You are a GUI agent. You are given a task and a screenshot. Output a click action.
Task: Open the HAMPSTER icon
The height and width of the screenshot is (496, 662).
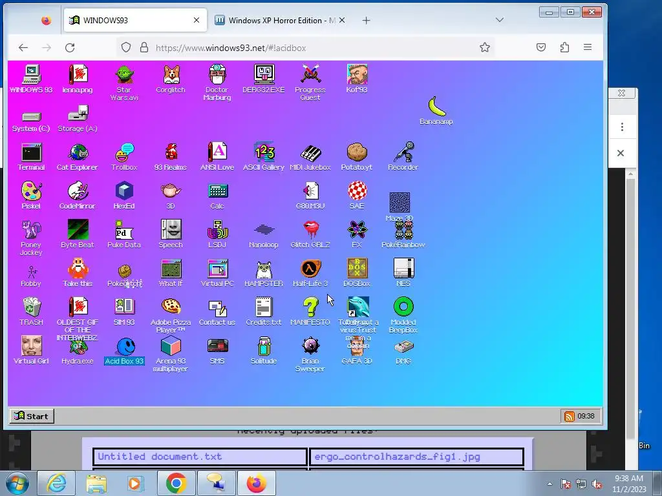pos(264,270)
